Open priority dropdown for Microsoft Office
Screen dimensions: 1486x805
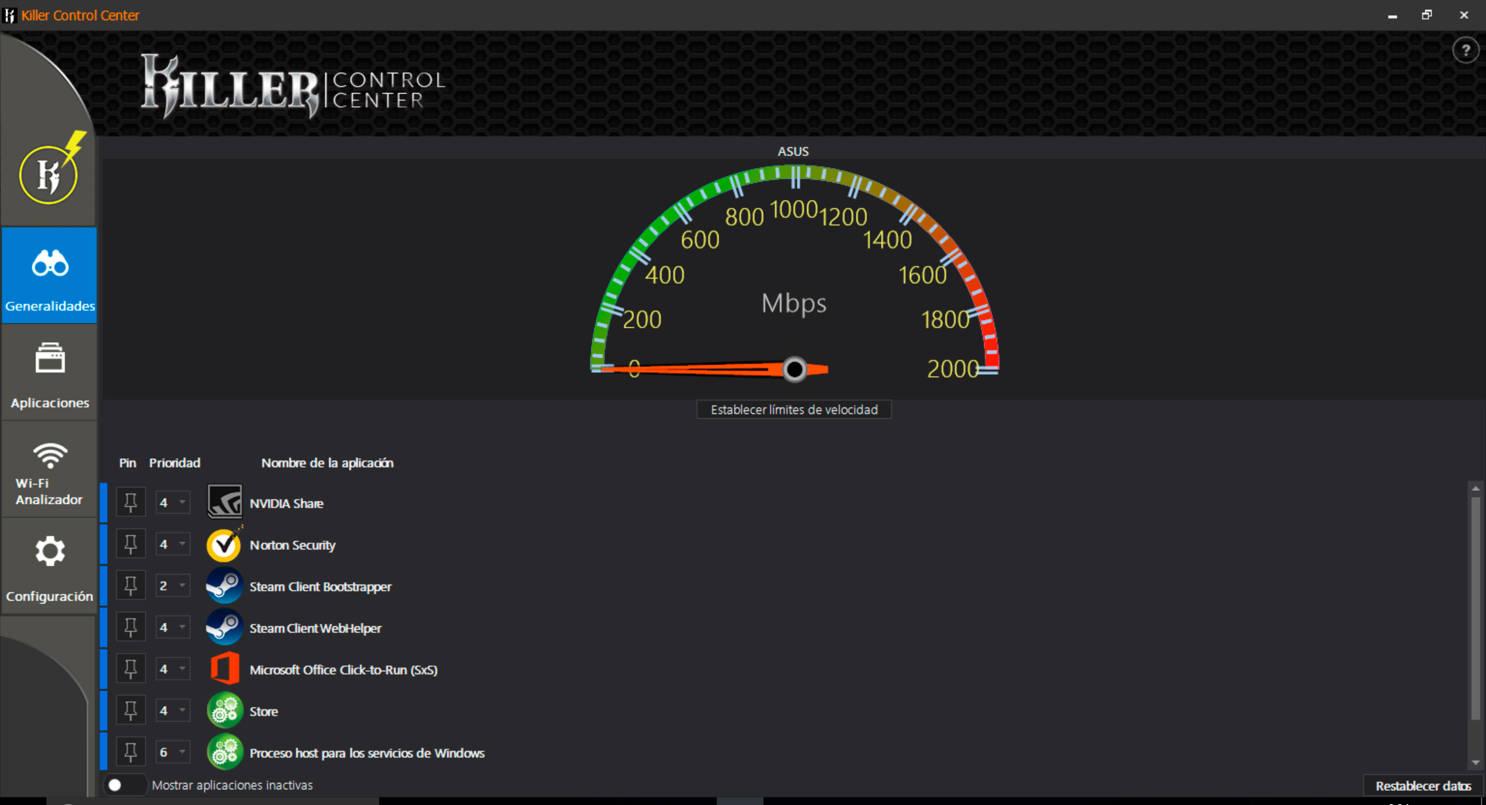(173, 669)
